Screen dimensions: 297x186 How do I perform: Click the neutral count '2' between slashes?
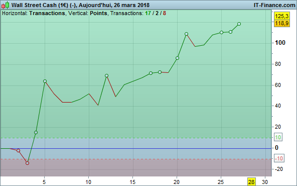pyautogui.click(x=157, y=13)
